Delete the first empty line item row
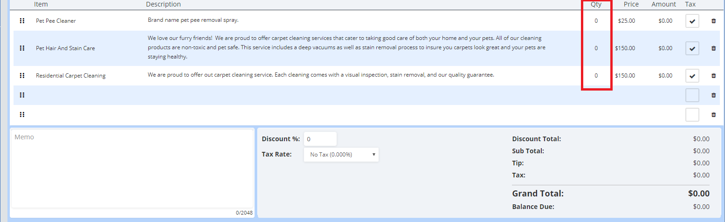The image size is (725, 222). 713,95
